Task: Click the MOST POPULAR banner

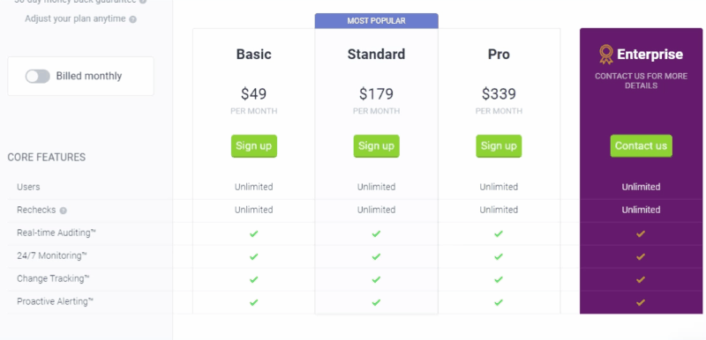Action: [377, 20]
